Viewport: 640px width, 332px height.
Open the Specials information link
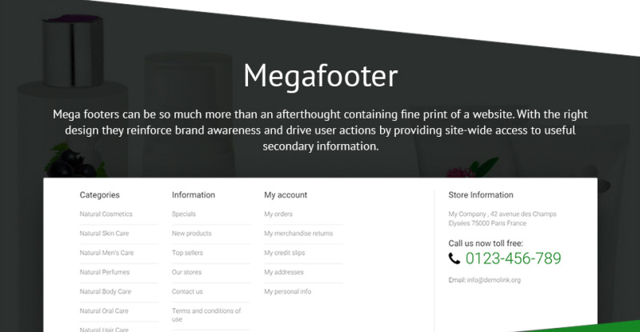[184, 214]
